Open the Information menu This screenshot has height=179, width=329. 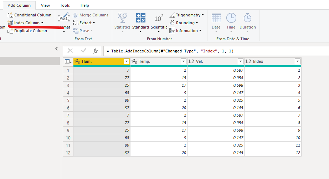pos(185,31)
